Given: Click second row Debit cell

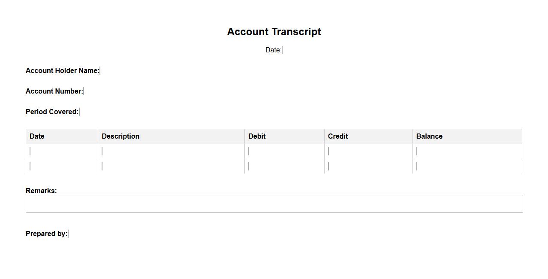Looking at the screenshot, I should click(284, 167).
